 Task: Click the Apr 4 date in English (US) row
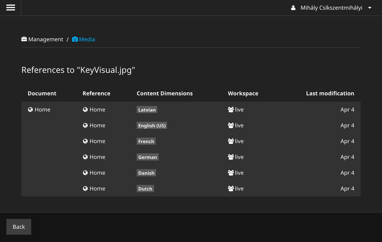[347, 126]
